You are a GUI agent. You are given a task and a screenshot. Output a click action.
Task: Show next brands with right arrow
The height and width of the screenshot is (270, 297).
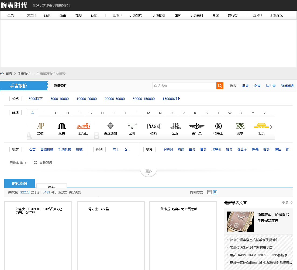[271, 127]
